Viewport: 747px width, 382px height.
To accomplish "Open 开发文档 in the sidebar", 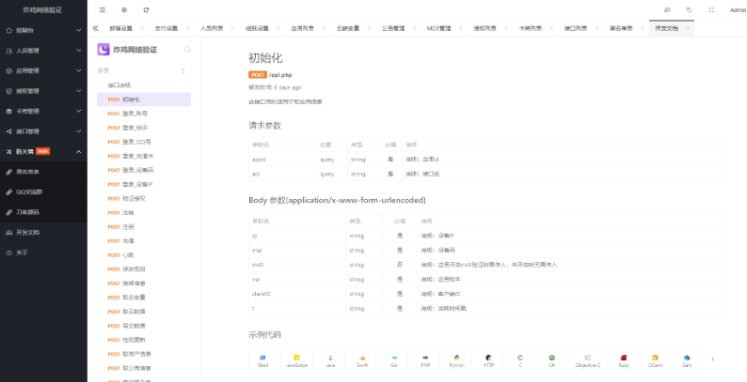I will (x=43, y=233).
